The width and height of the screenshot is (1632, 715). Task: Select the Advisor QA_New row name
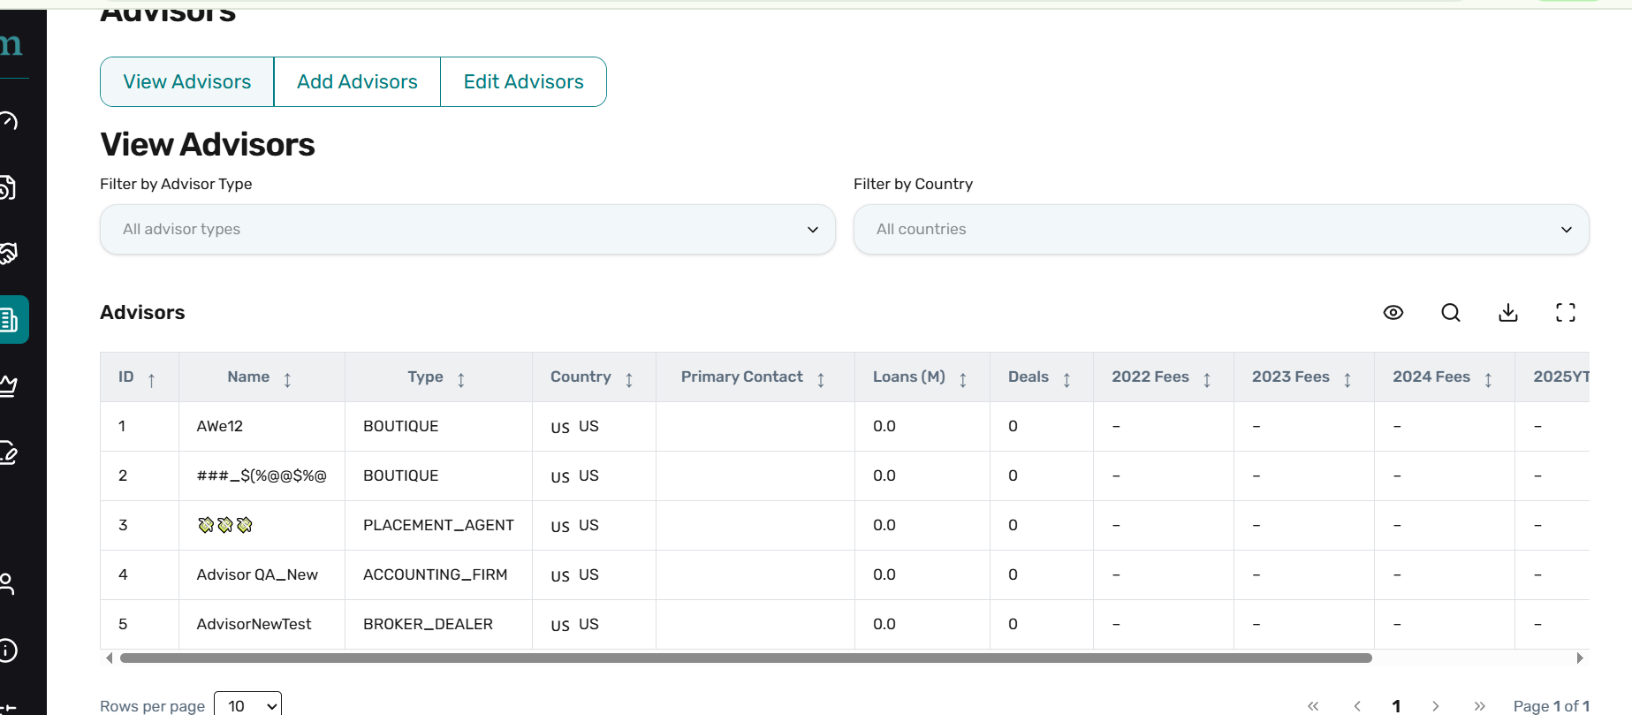click(257, 574)
